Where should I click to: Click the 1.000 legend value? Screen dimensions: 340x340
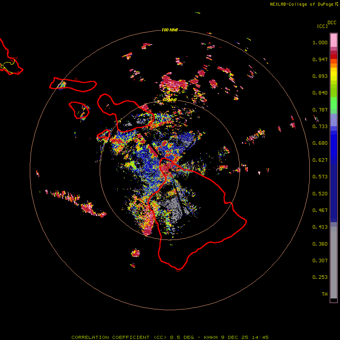pos(320,42)
